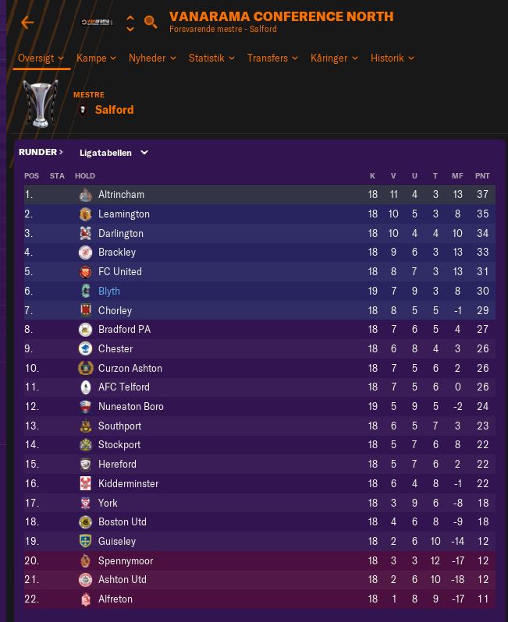508x622 pixels.
Task: Open the Kampe menu
Action: pos(96,58)
